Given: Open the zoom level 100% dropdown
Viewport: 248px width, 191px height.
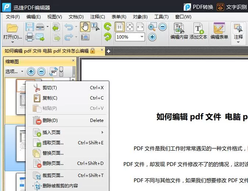Looking at the screenshot, I should (x=142, y=37).
